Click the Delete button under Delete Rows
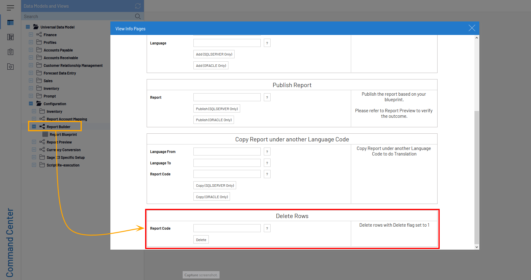 (201, 240)
